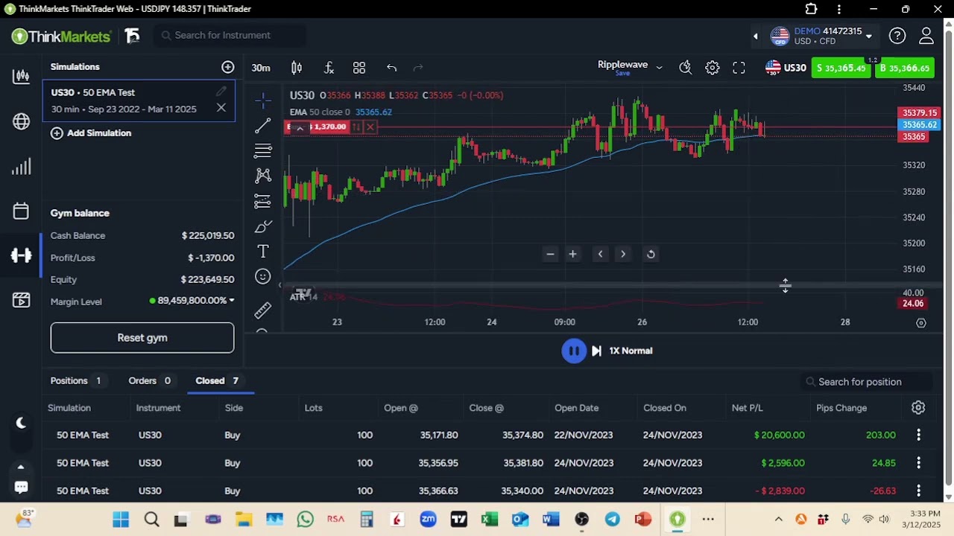The width and height of the screenshot is (954, 536).
Task: Open the chart view sidebar icon
Action: [21, 76]
